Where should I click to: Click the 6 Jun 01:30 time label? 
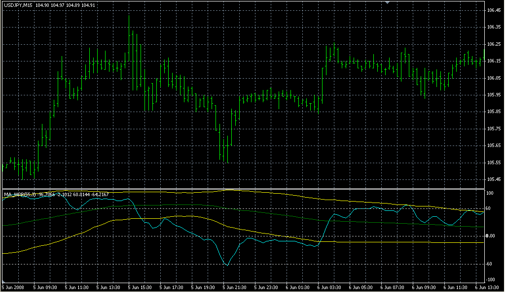[x=297, y=288]
